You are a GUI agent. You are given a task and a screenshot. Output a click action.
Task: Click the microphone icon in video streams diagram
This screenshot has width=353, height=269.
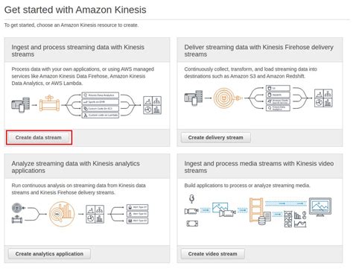coord(191,199)
